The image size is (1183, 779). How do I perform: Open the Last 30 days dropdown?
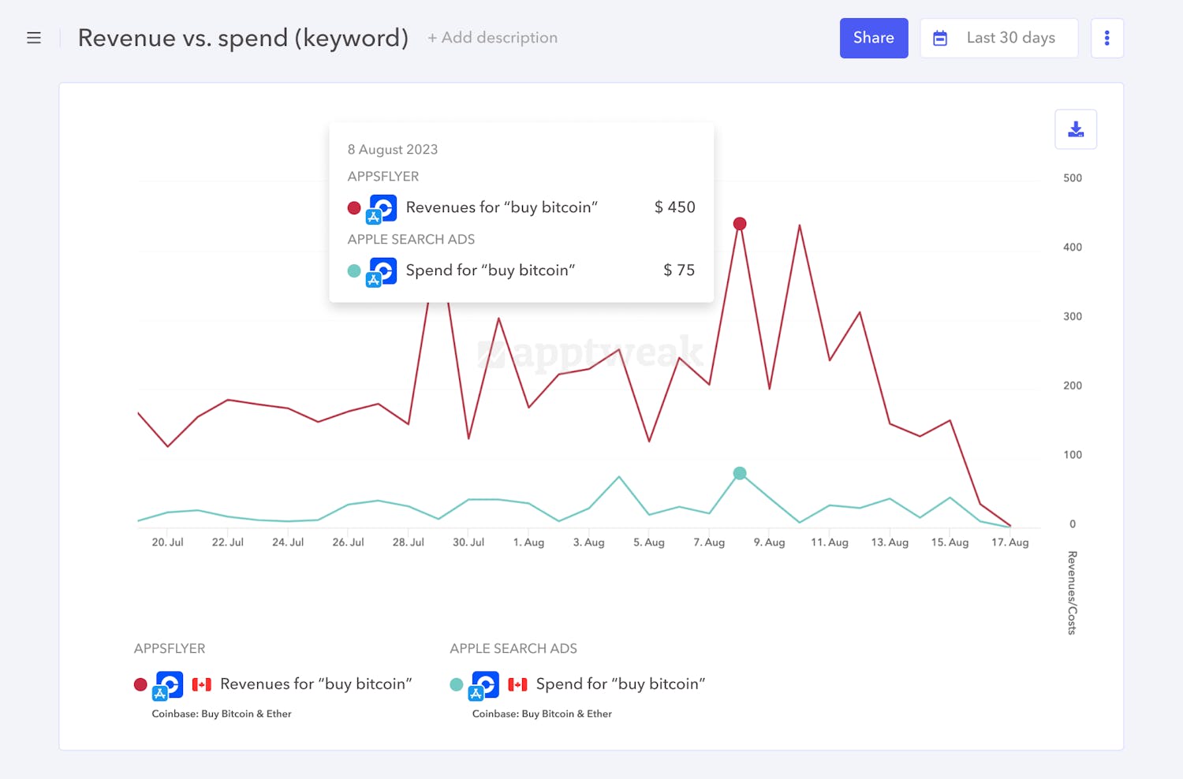tap(1011, 37)
